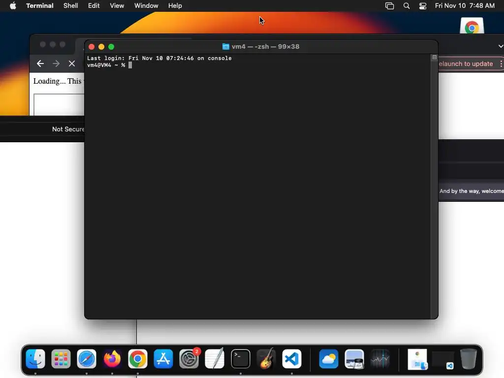Open Control Center in menu bar
Screen dimensions: 504x378
[423, 6]
